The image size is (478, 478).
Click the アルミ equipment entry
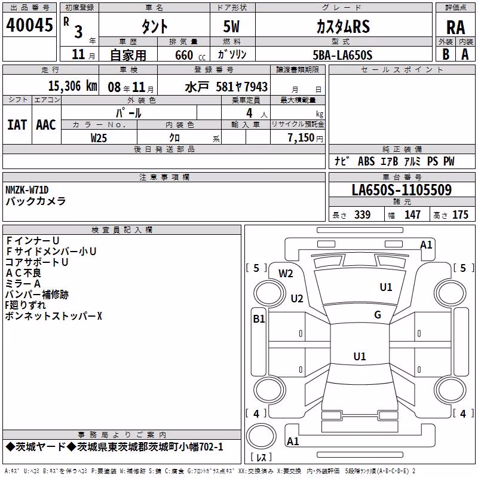(412, 161)
